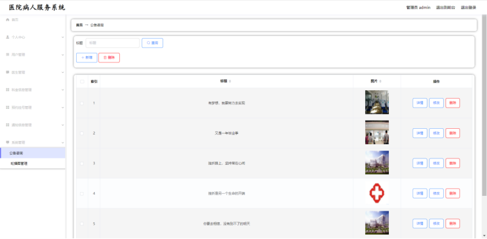The image size is (487, 239).
Task: Click the grid icon beside 科室信息管理
Action: pyautogui.click(x=8, y=90)
